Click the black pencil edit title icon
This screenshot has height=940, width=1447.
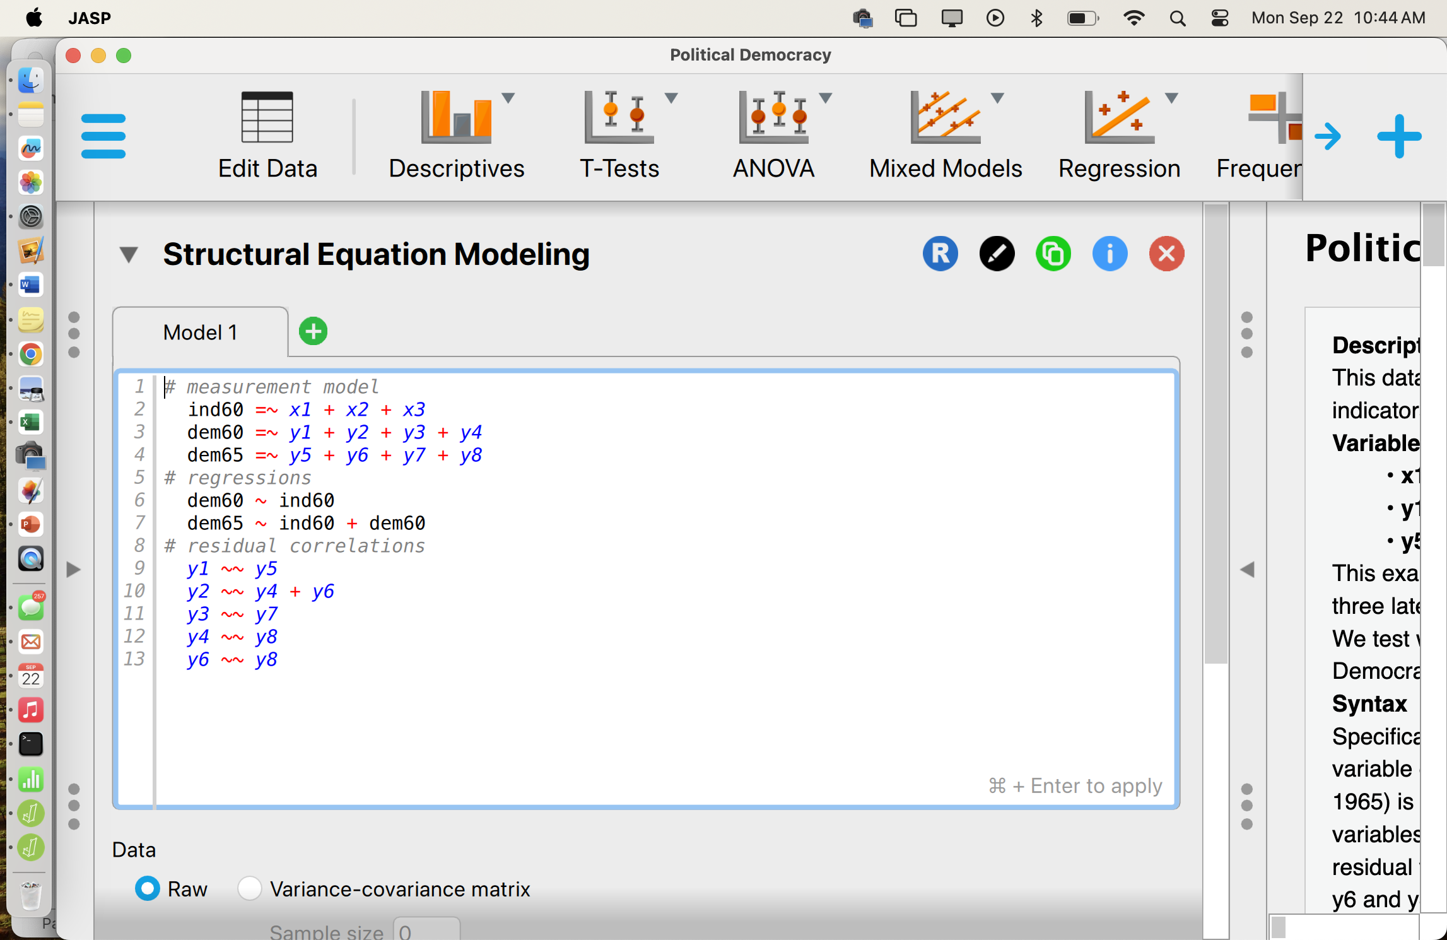tap(997, 254)
